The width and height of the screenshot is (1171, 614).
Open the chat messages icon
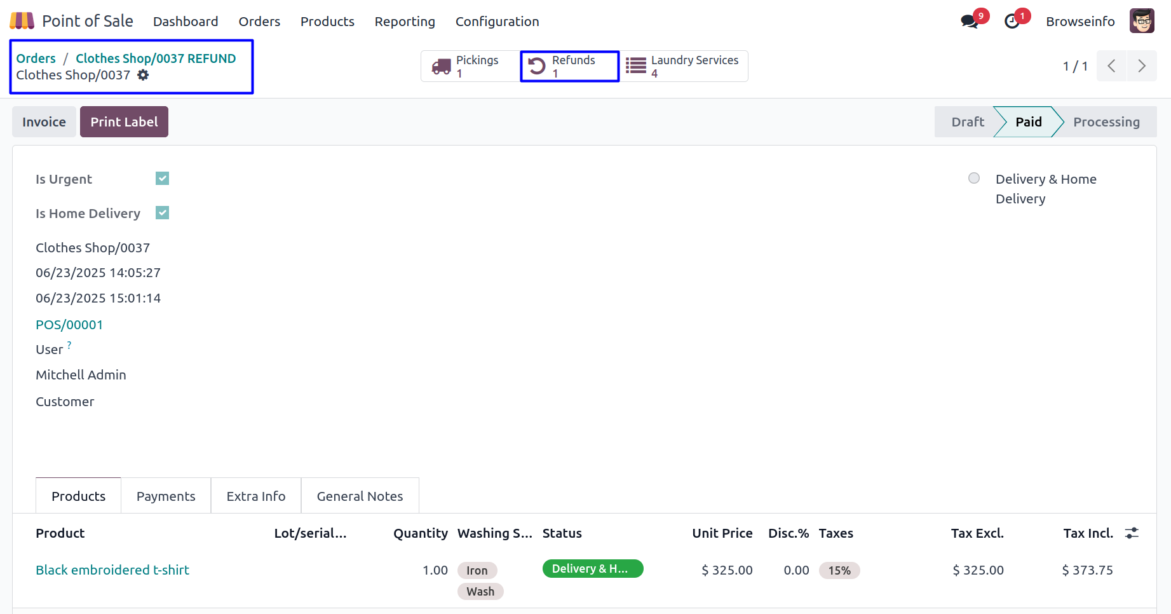coord(969,22)
